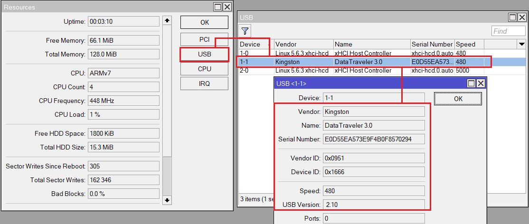The height and width of the screenshot is (224, 529).
Task: Click the Ports field in USB dialog
Action: [374, 219]
